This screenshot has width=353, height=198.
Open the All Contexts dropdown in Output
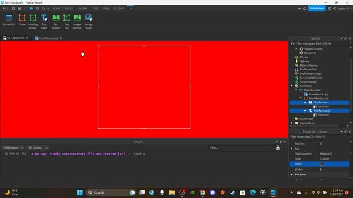(38, 148)
